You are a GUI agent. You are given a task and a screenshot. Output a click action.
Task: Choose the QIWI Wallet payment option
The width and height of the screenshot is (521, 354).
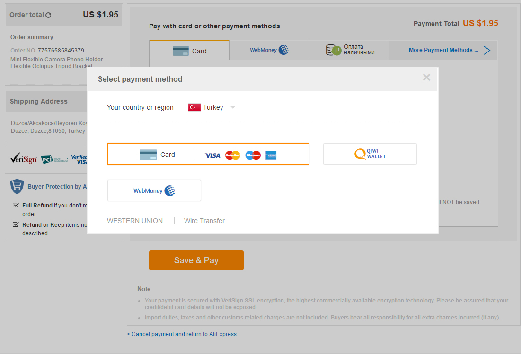(x=370, y=154)
